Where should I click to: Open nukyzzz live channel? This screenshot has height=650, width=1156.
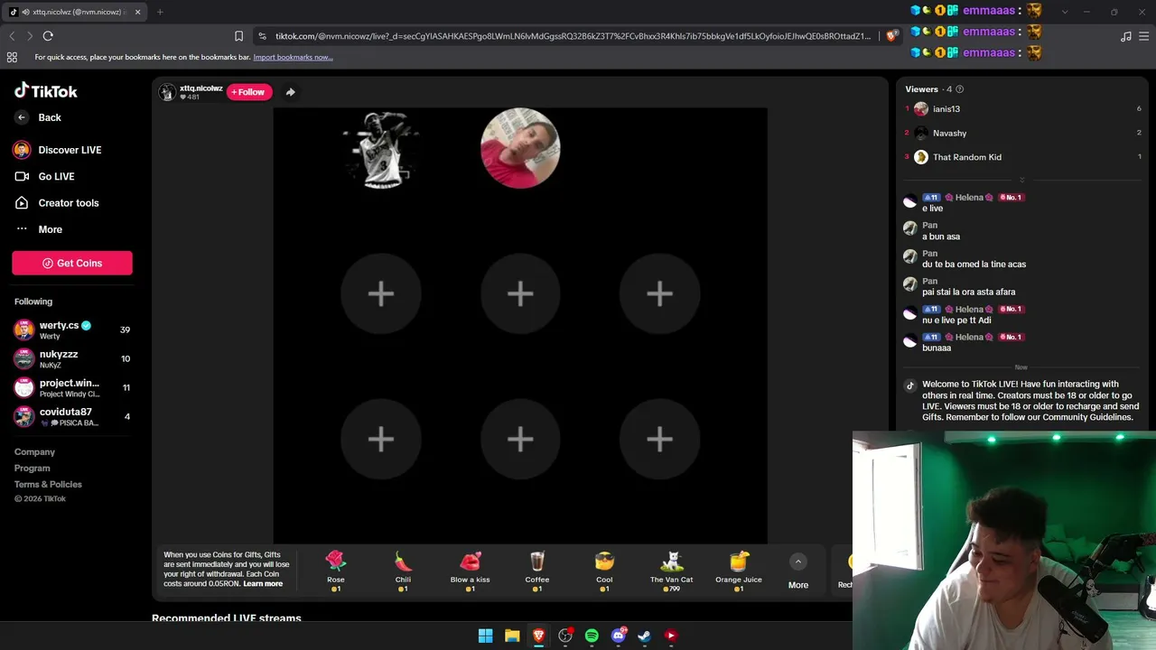(72, 358)
